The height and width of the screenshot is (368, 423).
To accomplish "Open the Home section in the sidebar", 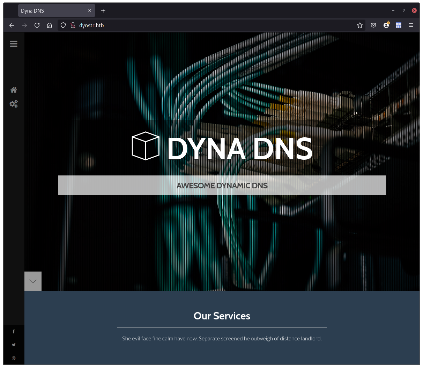I will click(x=14, y=90).
